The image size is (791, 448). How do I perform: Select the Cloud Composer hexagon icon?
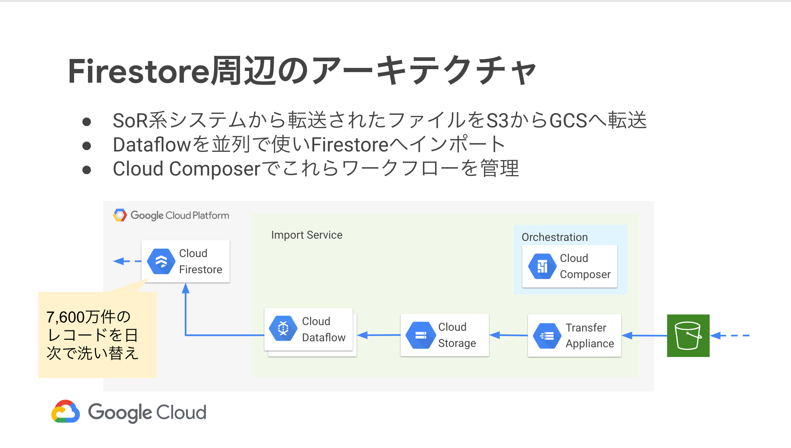(x=543, y=266)
